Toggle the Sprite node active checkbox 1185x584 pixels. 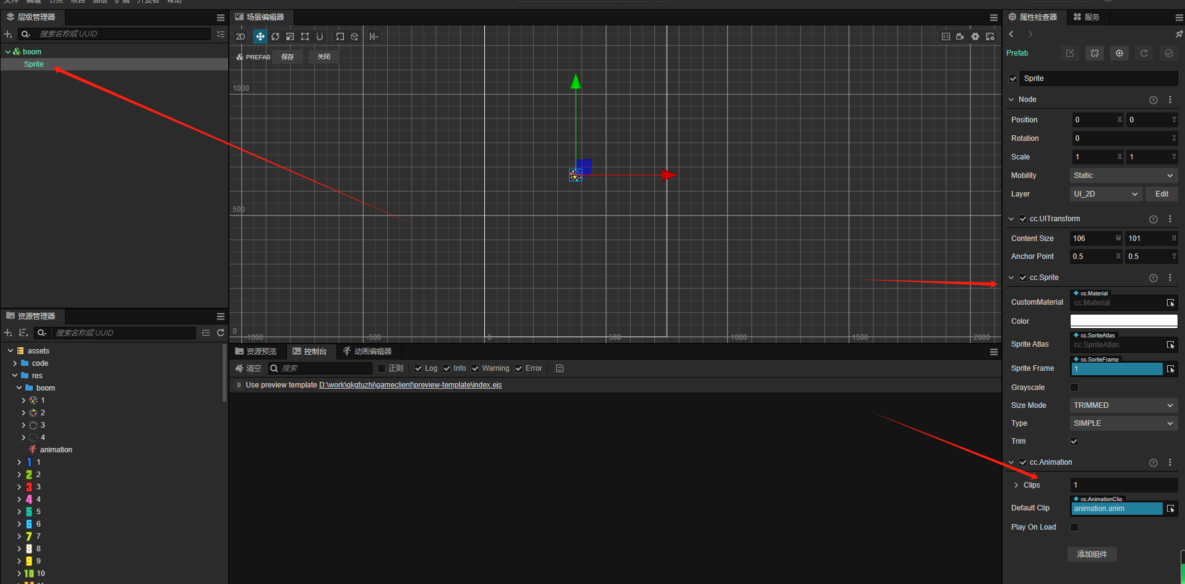pyautogui.click(x=1013, y=78)
